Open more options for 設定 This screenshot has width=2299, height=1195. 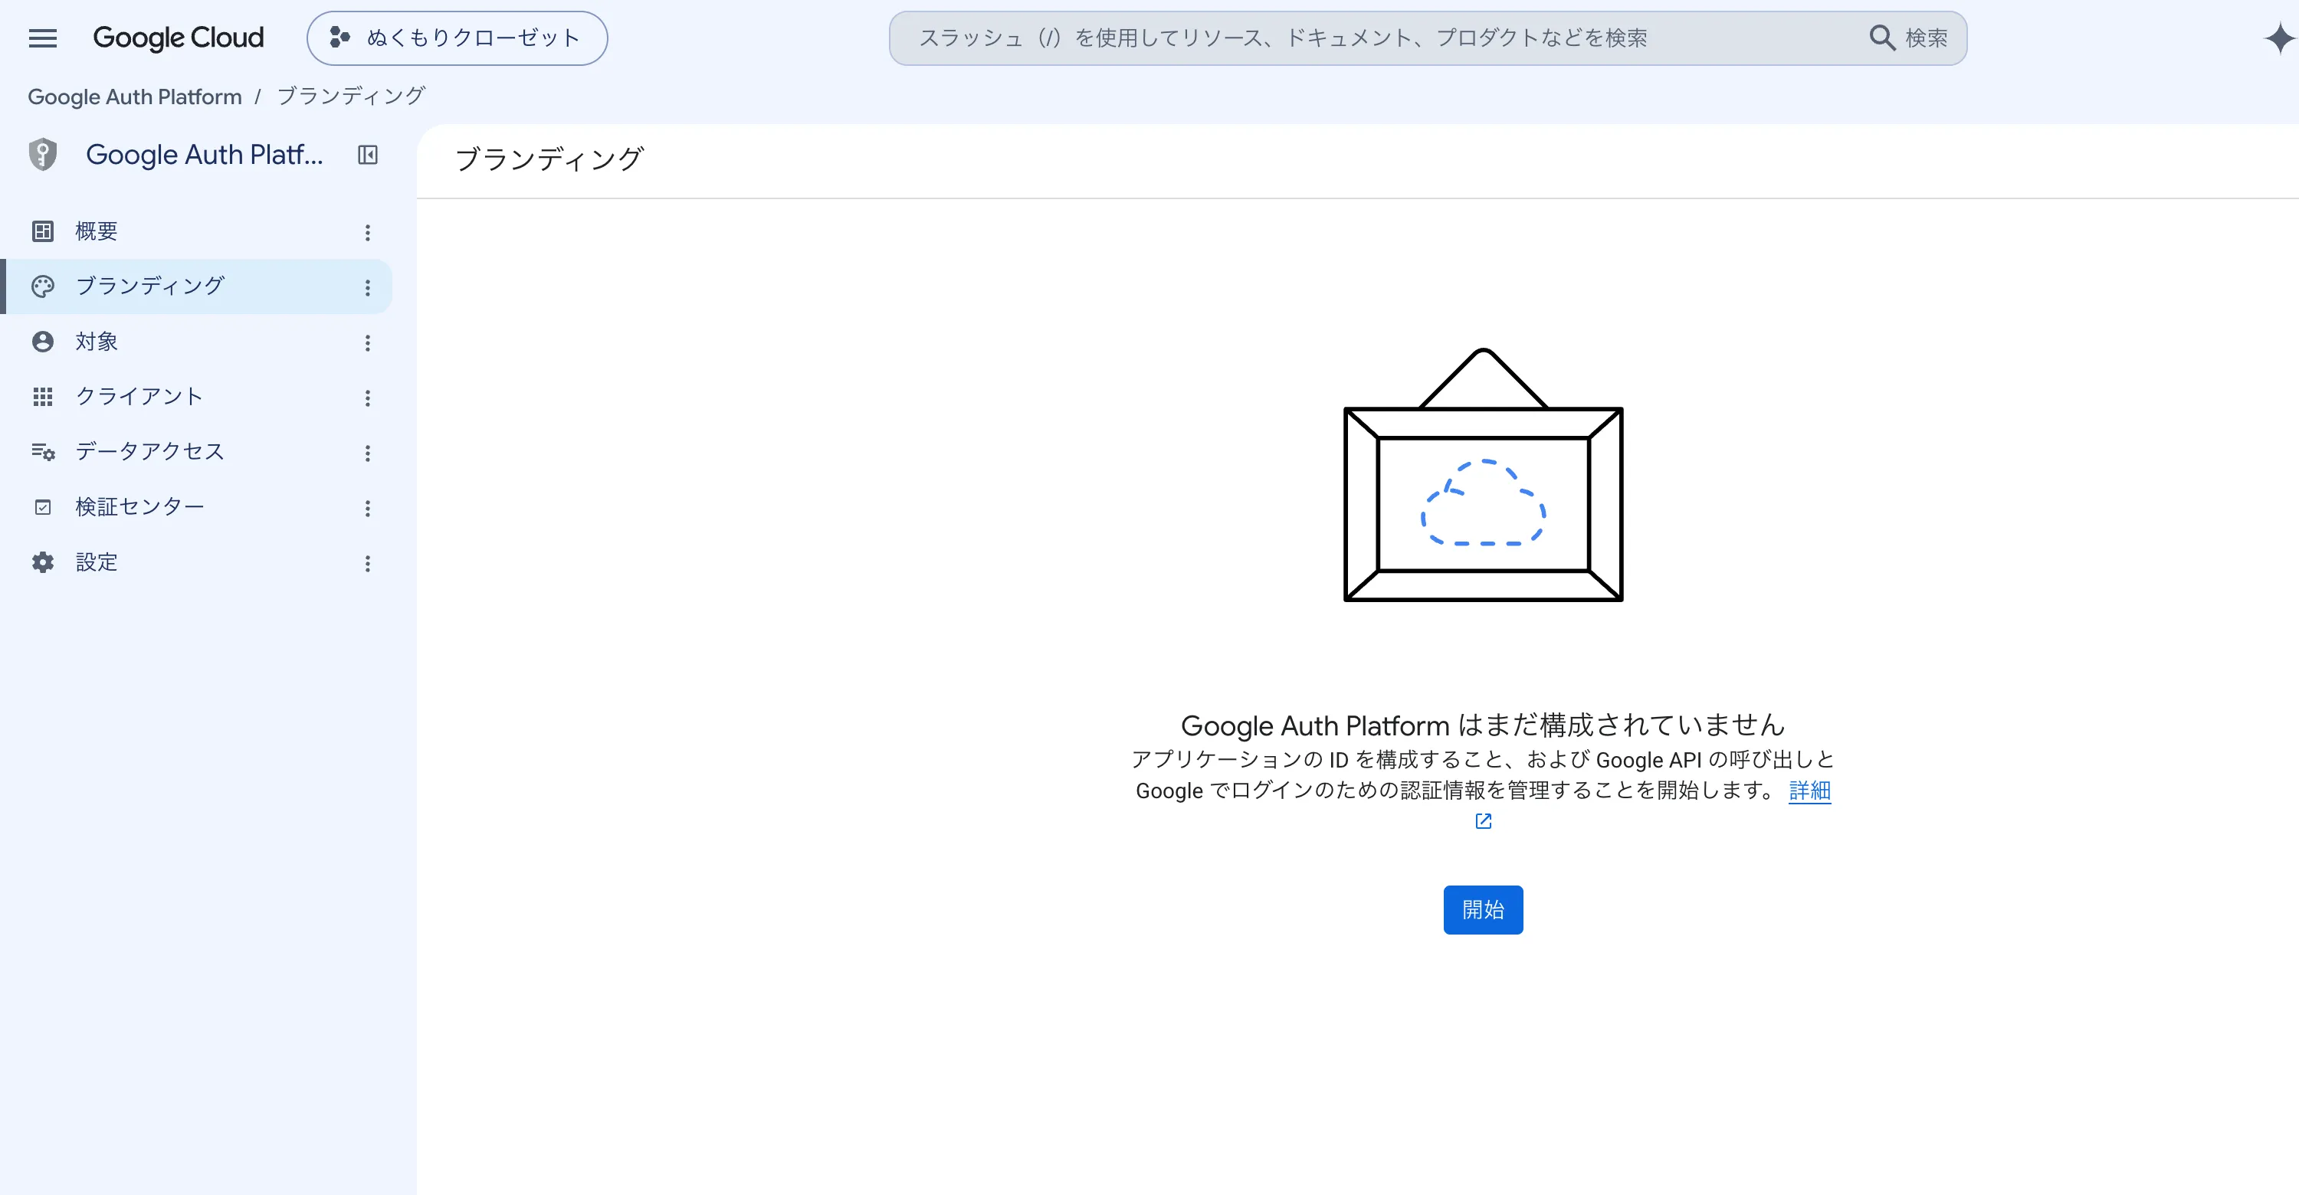368,565
